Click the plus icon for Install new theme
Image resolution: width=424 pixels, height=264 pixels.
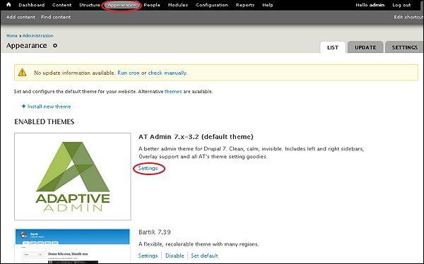pyautogui.click(x=23, y=107)
